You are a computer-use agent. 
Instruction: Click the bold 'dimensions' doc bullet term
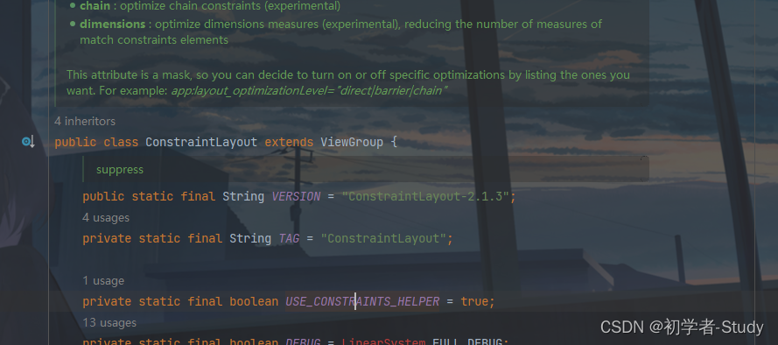click(113, 24)
